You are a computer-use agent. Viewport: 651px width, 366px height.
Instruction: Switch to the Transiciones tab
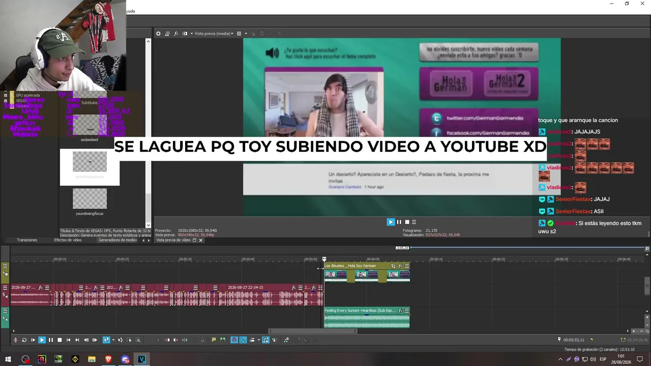tap(27, 240)
